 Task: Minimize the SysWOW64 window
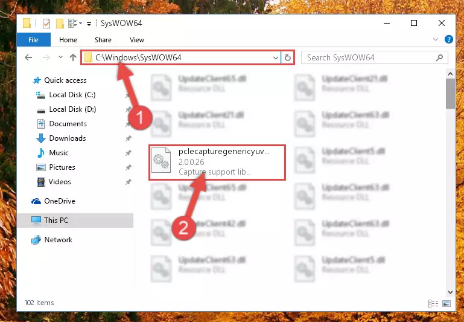pyautogui.click(x=387, y=23)
